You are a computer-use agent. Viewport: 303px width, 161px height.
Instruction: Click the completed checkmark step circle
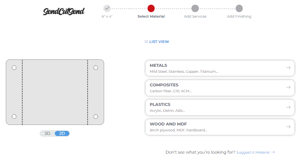tap(107, 9)
